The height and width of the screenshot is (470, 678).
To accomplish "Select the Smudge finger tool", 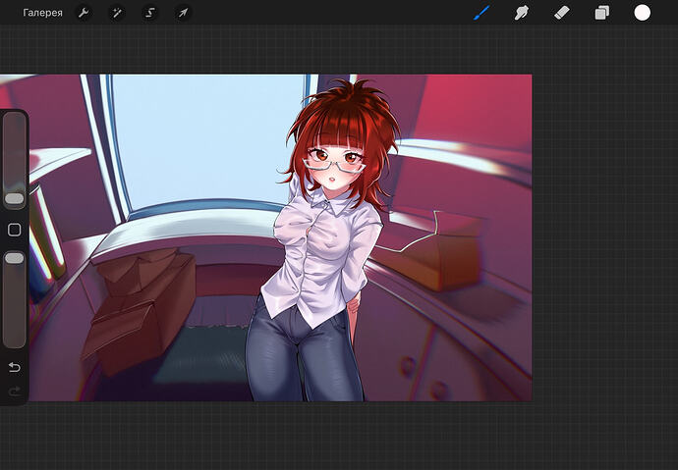I will (522, 13).
